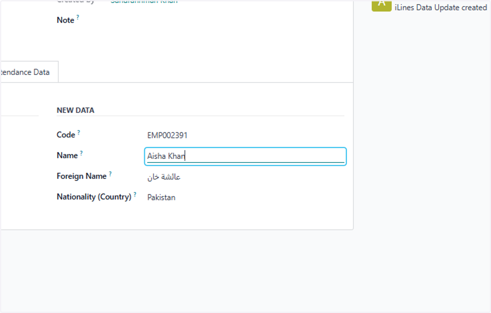Select the Code value EMP002391

[167, 135]
